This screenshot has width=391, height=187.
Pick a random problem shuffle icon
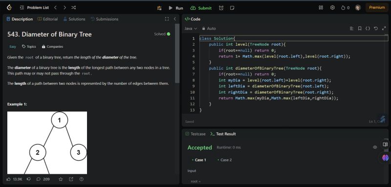(74, 8)
